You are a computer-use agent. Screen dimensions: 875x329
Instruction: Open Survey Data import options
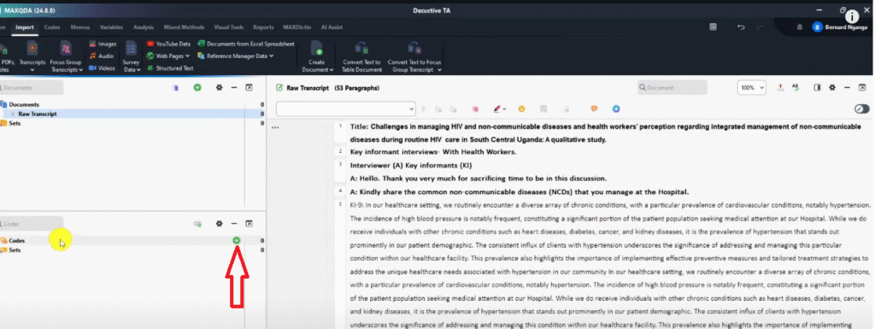131,56
